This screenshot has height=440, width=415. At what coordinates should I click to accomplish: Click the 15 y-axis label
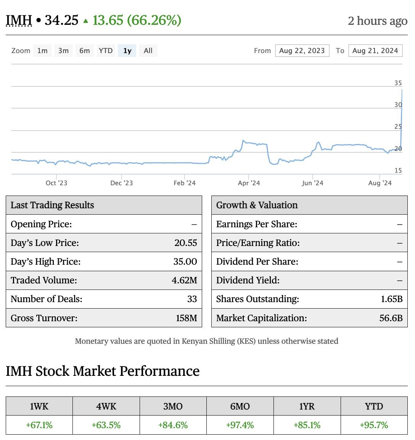point(398,171)
